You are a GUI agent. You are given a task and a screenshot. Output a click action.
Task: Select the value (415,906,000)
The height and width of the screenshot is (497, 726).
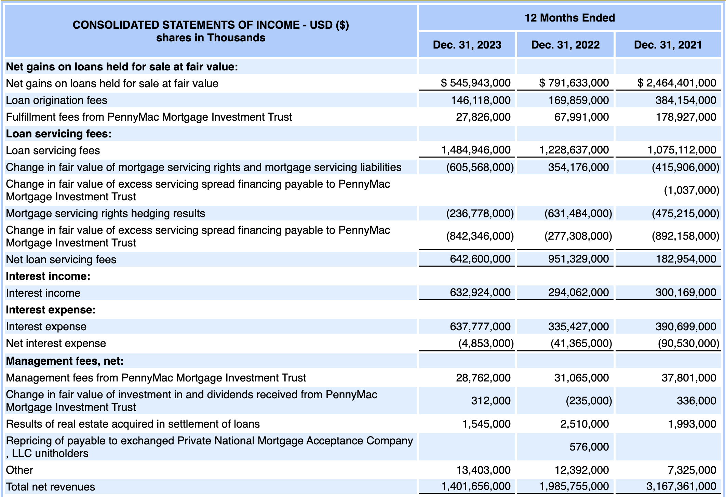tap(686, 167)
